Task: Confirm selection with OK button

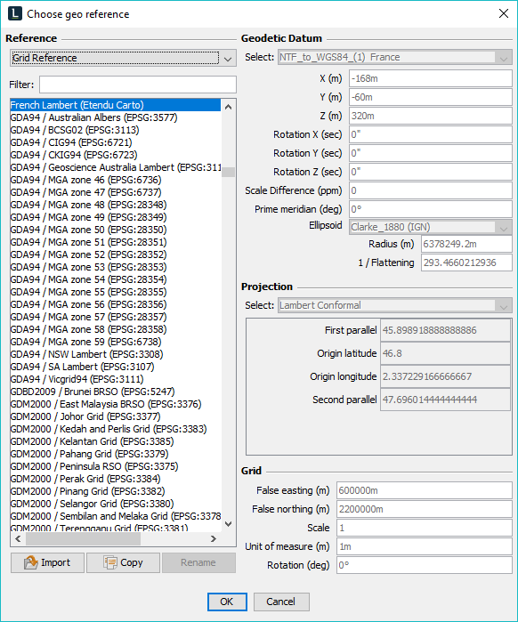Action: [x=227, y=602]
